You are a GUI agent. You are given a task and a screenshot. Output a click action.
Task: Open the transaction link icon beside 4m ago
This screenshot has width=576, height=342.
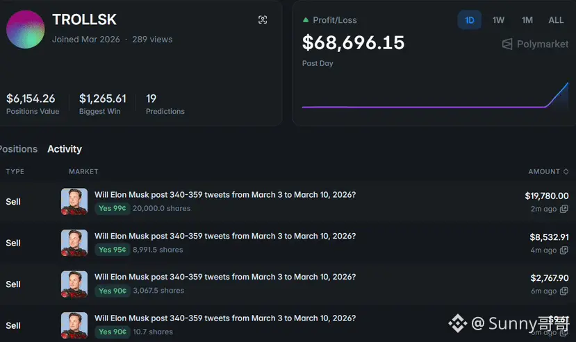pos(564,250)
